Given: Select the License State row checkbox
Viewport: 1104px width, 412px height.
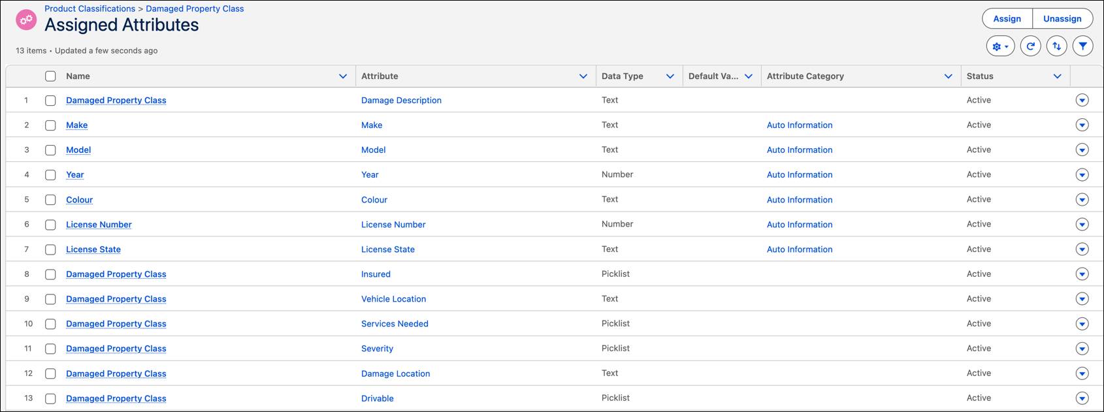Looking at the screenshot, I should [x=50, y=249].
